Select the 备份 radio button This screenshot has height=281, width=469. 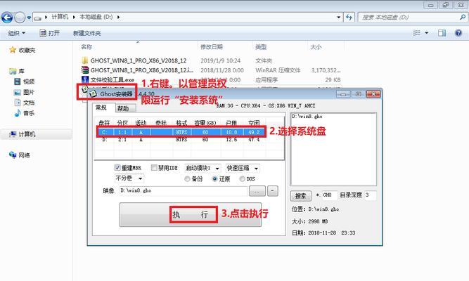click(187, 179)
